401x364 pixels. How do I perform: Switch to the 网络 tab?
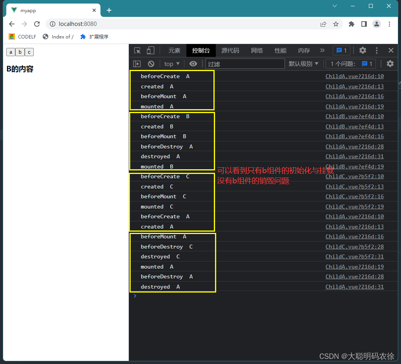pos(257,50)
